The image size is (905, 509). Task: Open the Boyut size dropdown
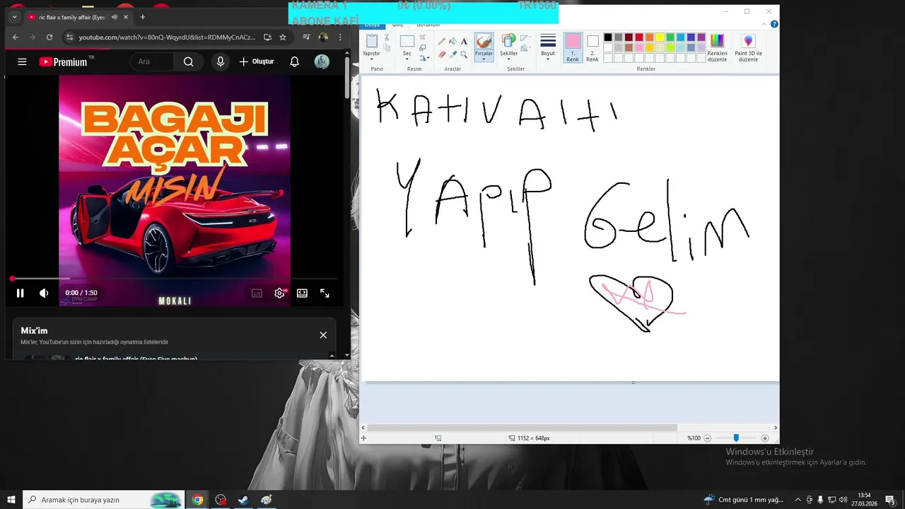point(548,47)
